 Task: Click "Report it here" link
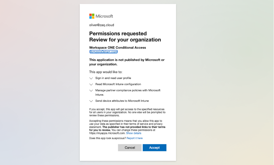tap(135, 138)
